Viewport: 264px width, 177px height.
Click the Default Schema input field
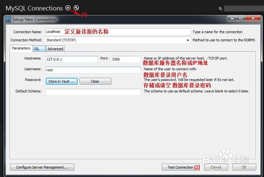click(93, 92)
